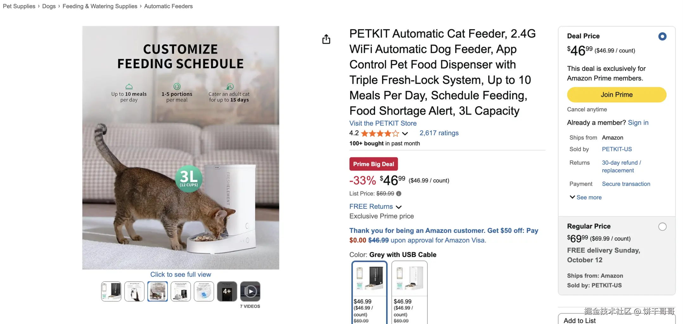
Task: Click the Join Prime button
Action: point(616,95)
